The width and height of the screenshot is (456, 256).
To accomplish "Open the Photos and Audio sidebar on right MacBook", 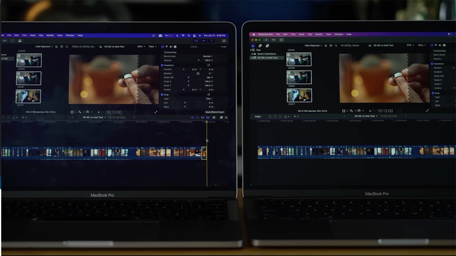I will click(x=260, y=46).
